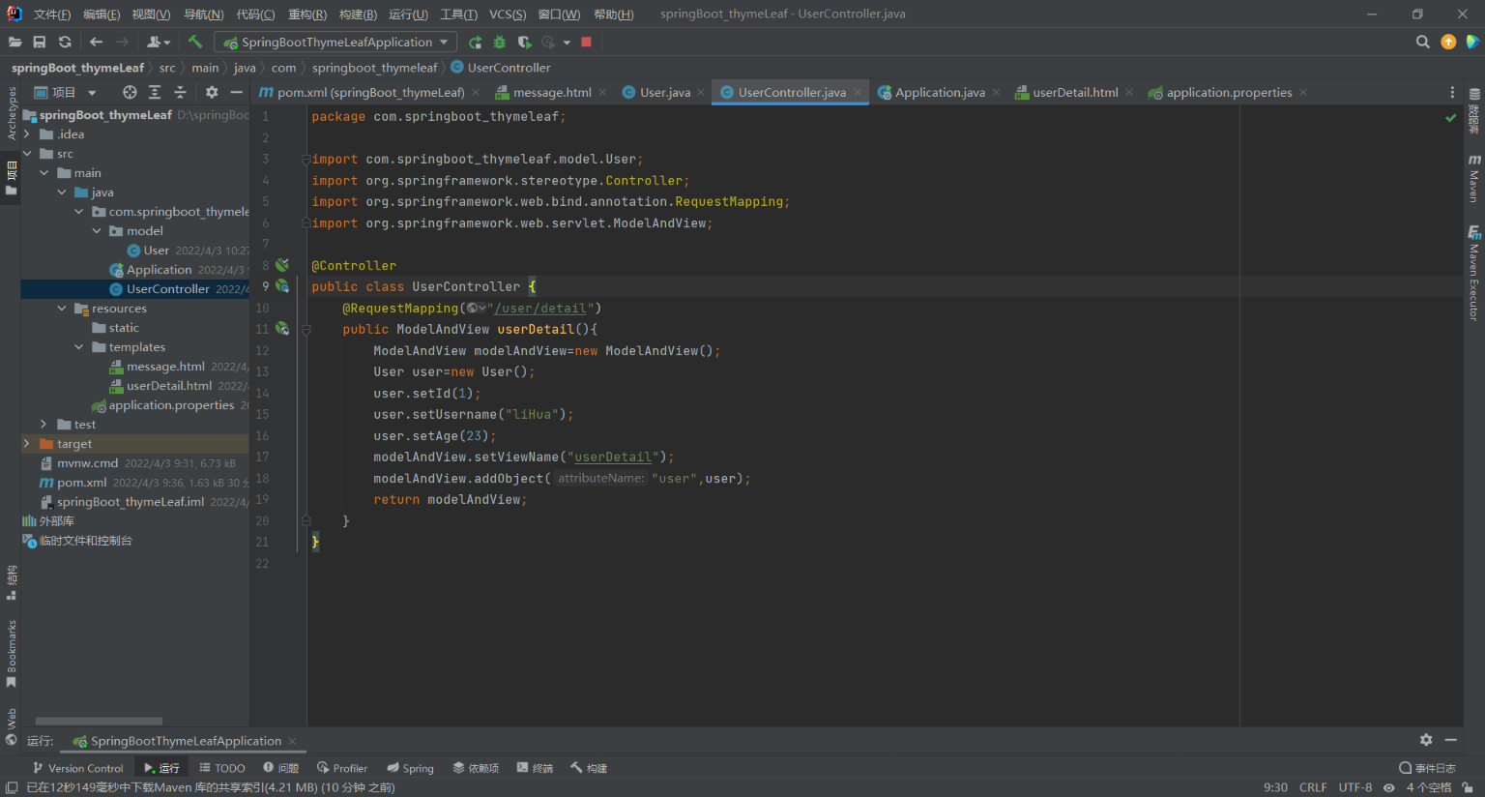This screenshot has height=797, width=1485.
Task: Open Search Everywhere magnifier icon
Action: tap(1422, 42)
